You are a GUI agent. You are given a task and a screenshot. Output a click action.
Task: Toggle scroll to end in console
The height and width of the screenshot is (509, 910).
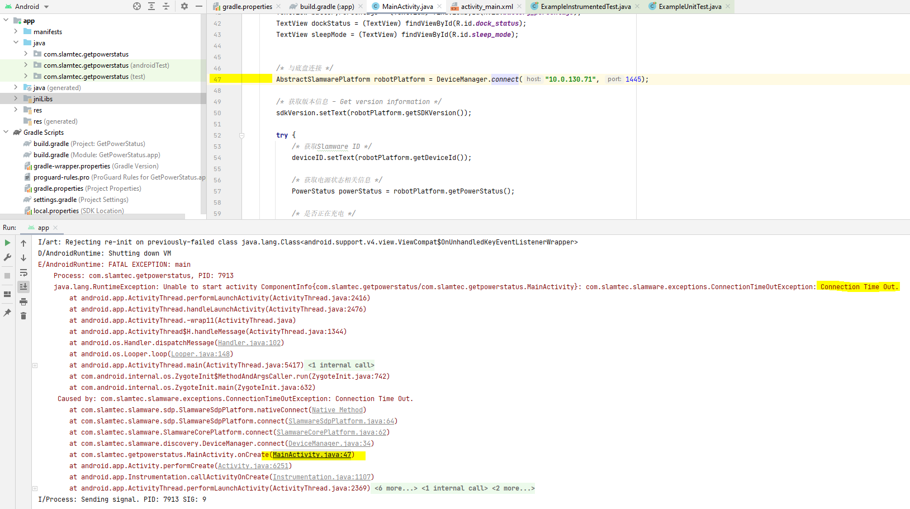click(x=23, y=286)
